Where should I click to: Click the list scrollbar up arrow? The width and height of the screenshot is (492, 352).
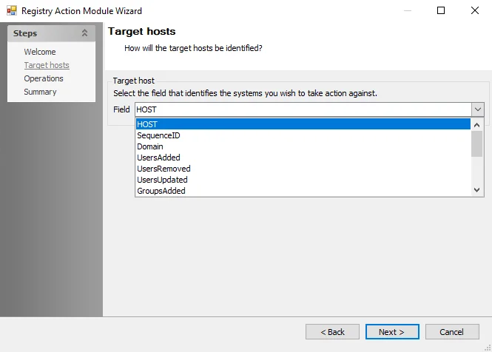pos(477,125)
